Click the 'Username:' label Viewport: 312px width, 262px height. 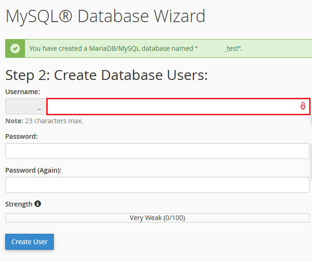(23, 92)
